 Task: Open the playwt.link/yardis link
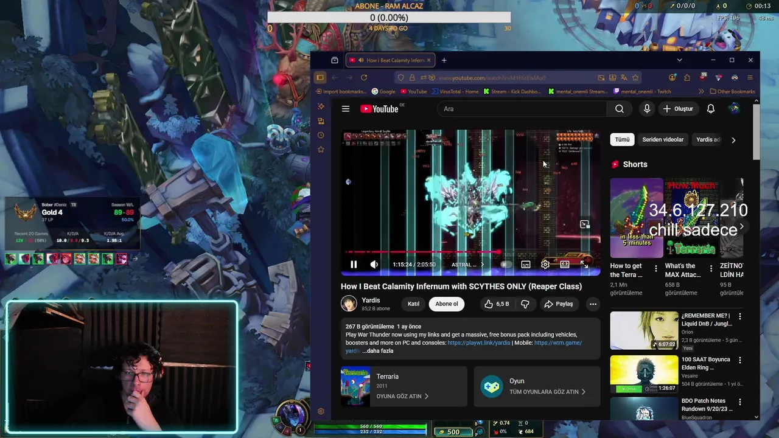[479, 343]
